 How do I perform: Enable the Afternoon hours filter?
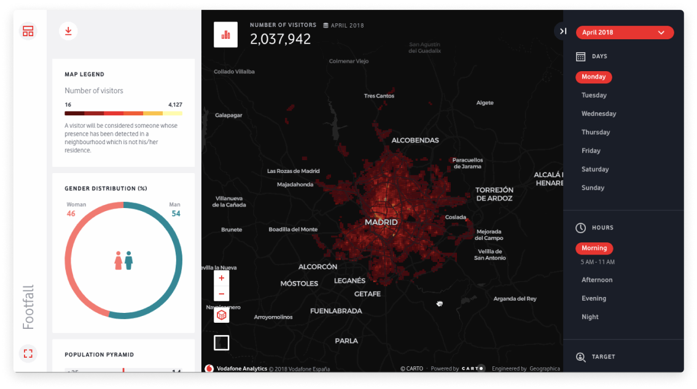coord(597,280)
